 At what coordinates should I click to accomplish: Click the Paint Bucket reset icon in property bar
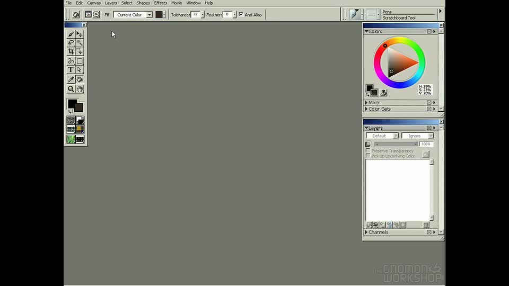(x=76, y=15)
